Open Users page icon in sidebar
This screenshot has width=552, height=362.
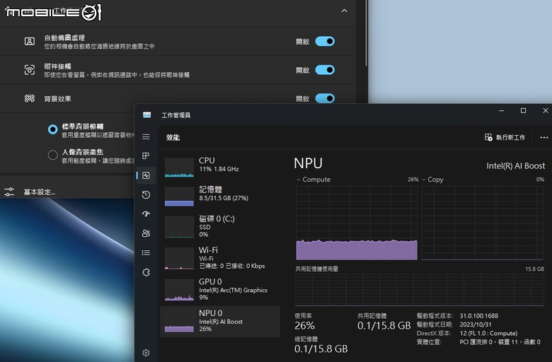click(x=146, y=233)
